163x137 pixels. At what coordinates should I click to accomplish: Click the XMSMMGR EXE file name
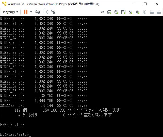point(12,106)
